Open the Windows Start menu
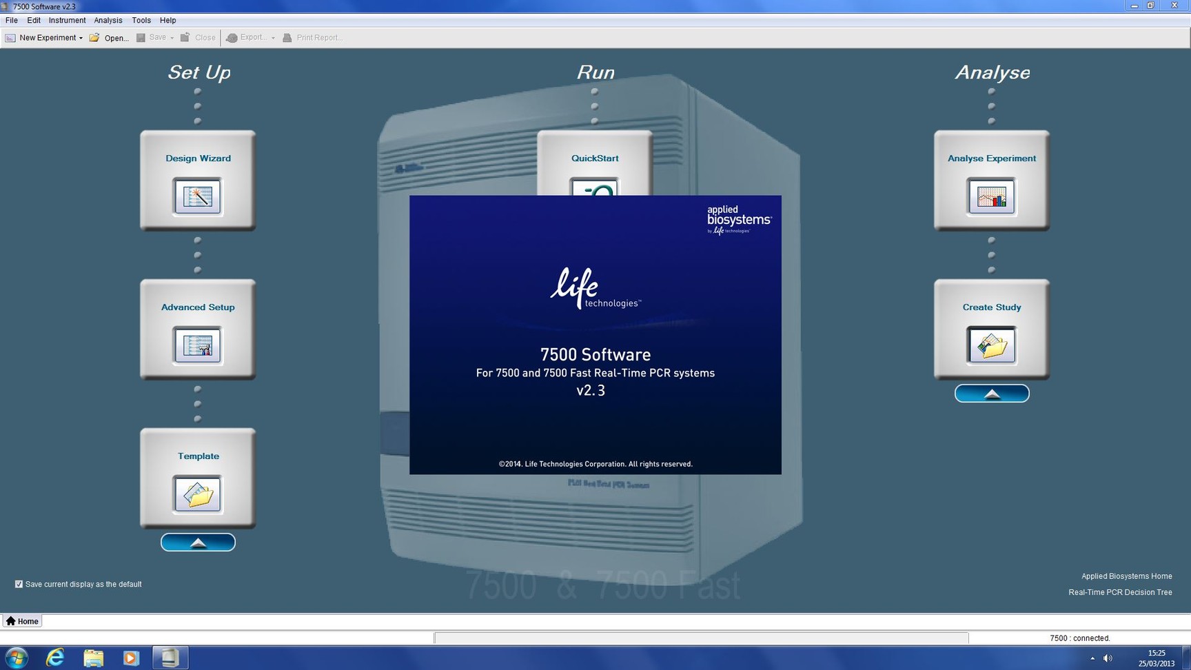This screenshot has width=1191, height=670. [16, 658]
